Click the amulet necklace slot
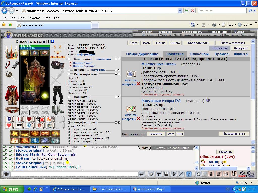Screen dimensions: 258x193 point(58,53)
